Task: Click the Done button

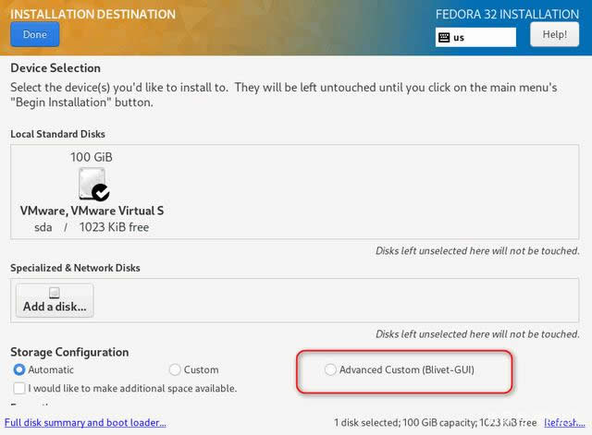Action: 35,34
